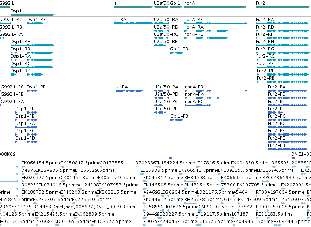
Task: Click the RP004197664.5prime EST label
Action: click(280, 192)
